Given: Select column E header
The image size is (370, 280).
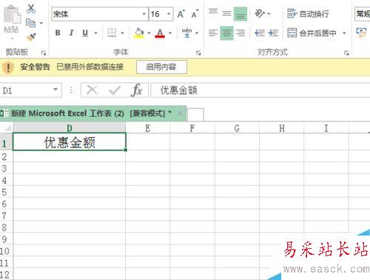Looking at the screenshot, I should click(x=148, y=128).
